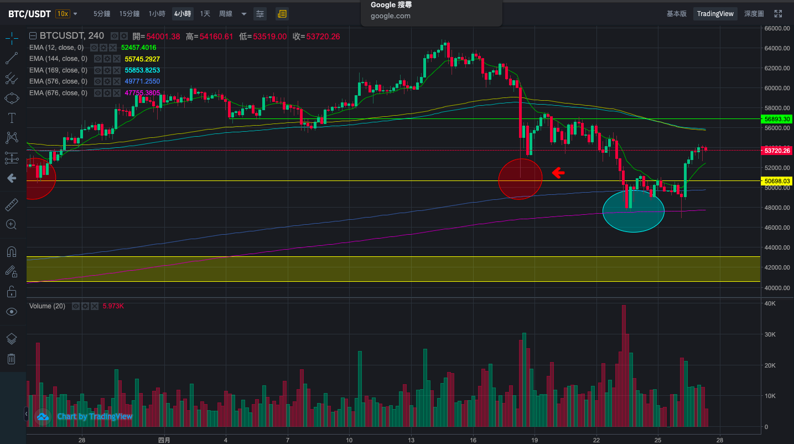This screenshot has width=794, height=444.
Task: Expand more timeframe options dropdown
Action: coord(244,14)
